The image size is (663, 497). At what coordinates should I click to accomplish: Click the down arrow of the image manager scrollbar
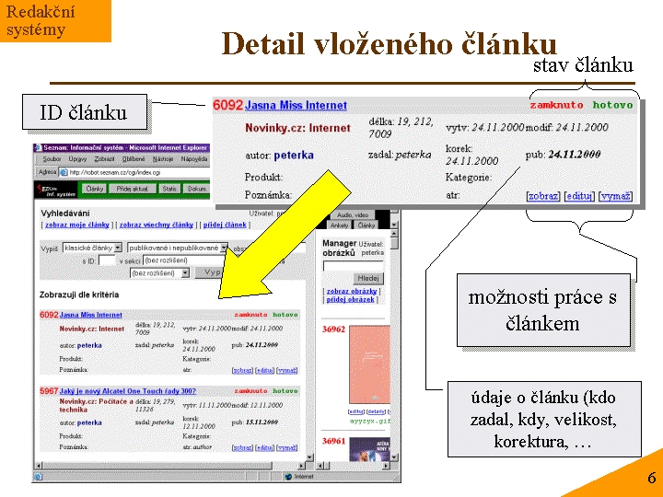(x=394, y=457)
